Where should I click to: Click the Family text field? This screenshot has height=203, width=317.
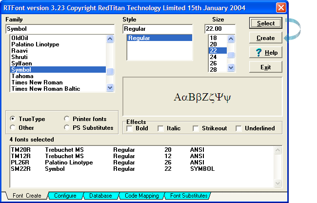(x=60, y=29)
